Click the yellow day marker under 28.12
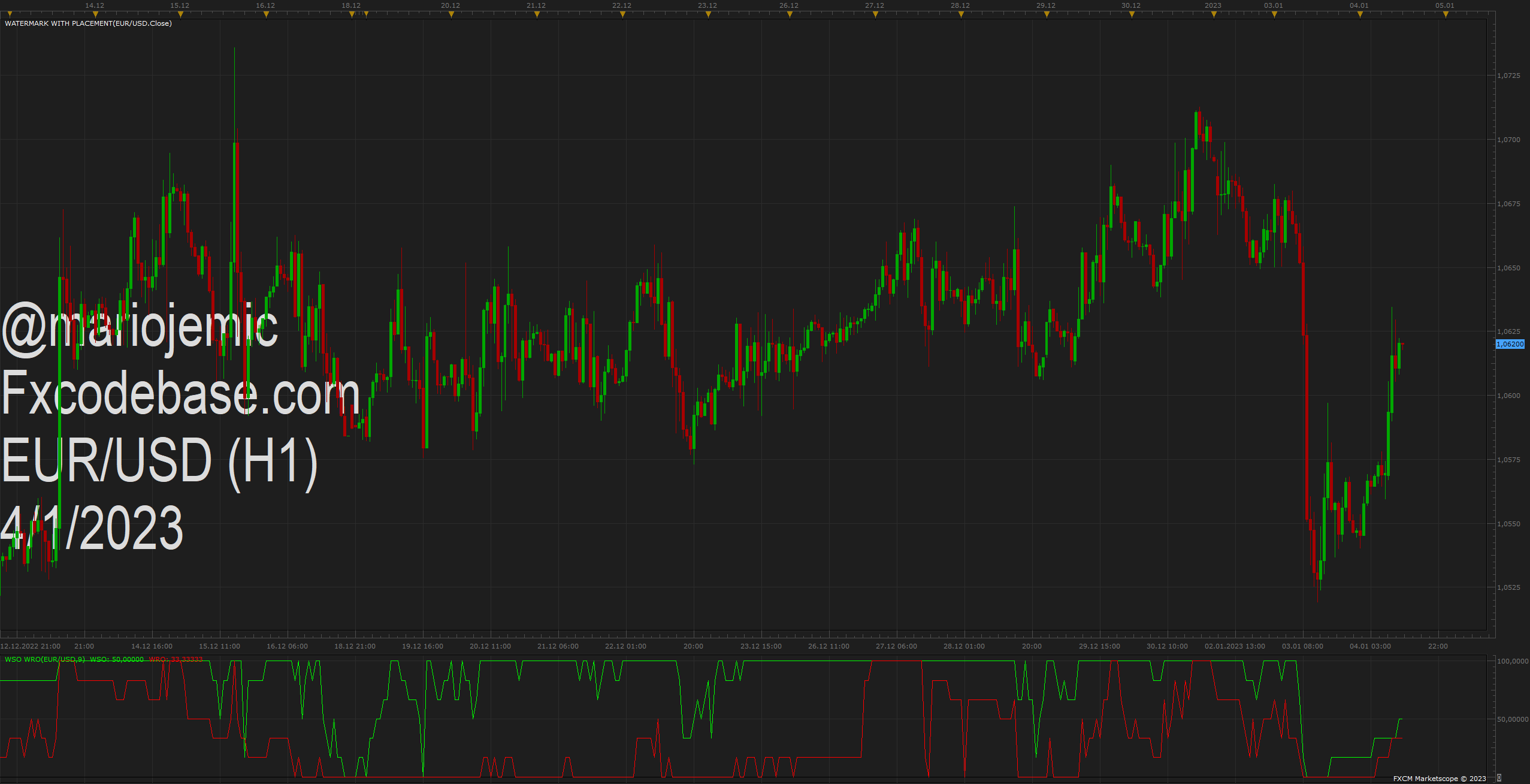 pos(961,14)
